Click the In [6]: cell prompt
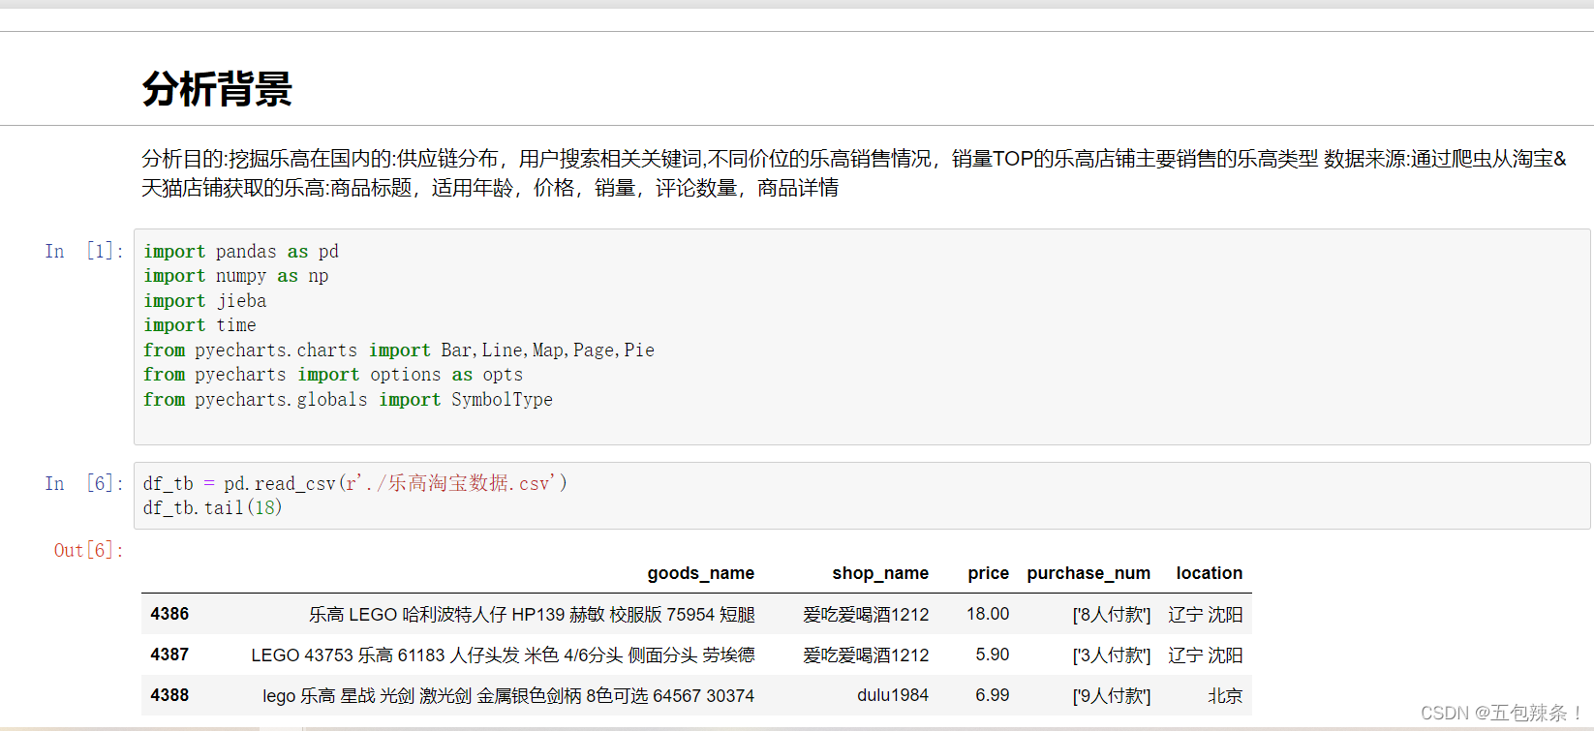 point(84,483)
